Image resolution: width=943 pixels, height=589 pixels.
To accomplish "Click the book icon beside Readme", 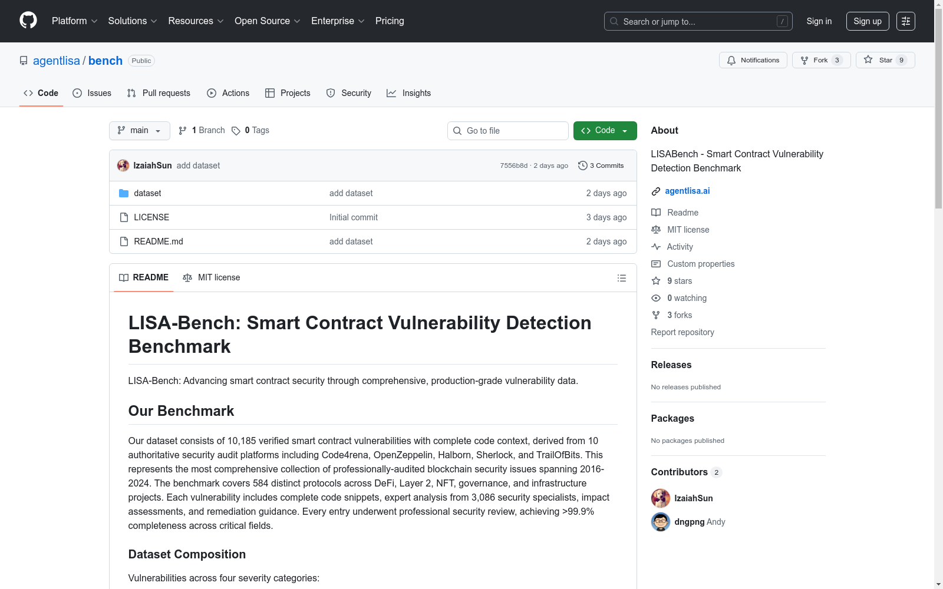I will [656, 213].
